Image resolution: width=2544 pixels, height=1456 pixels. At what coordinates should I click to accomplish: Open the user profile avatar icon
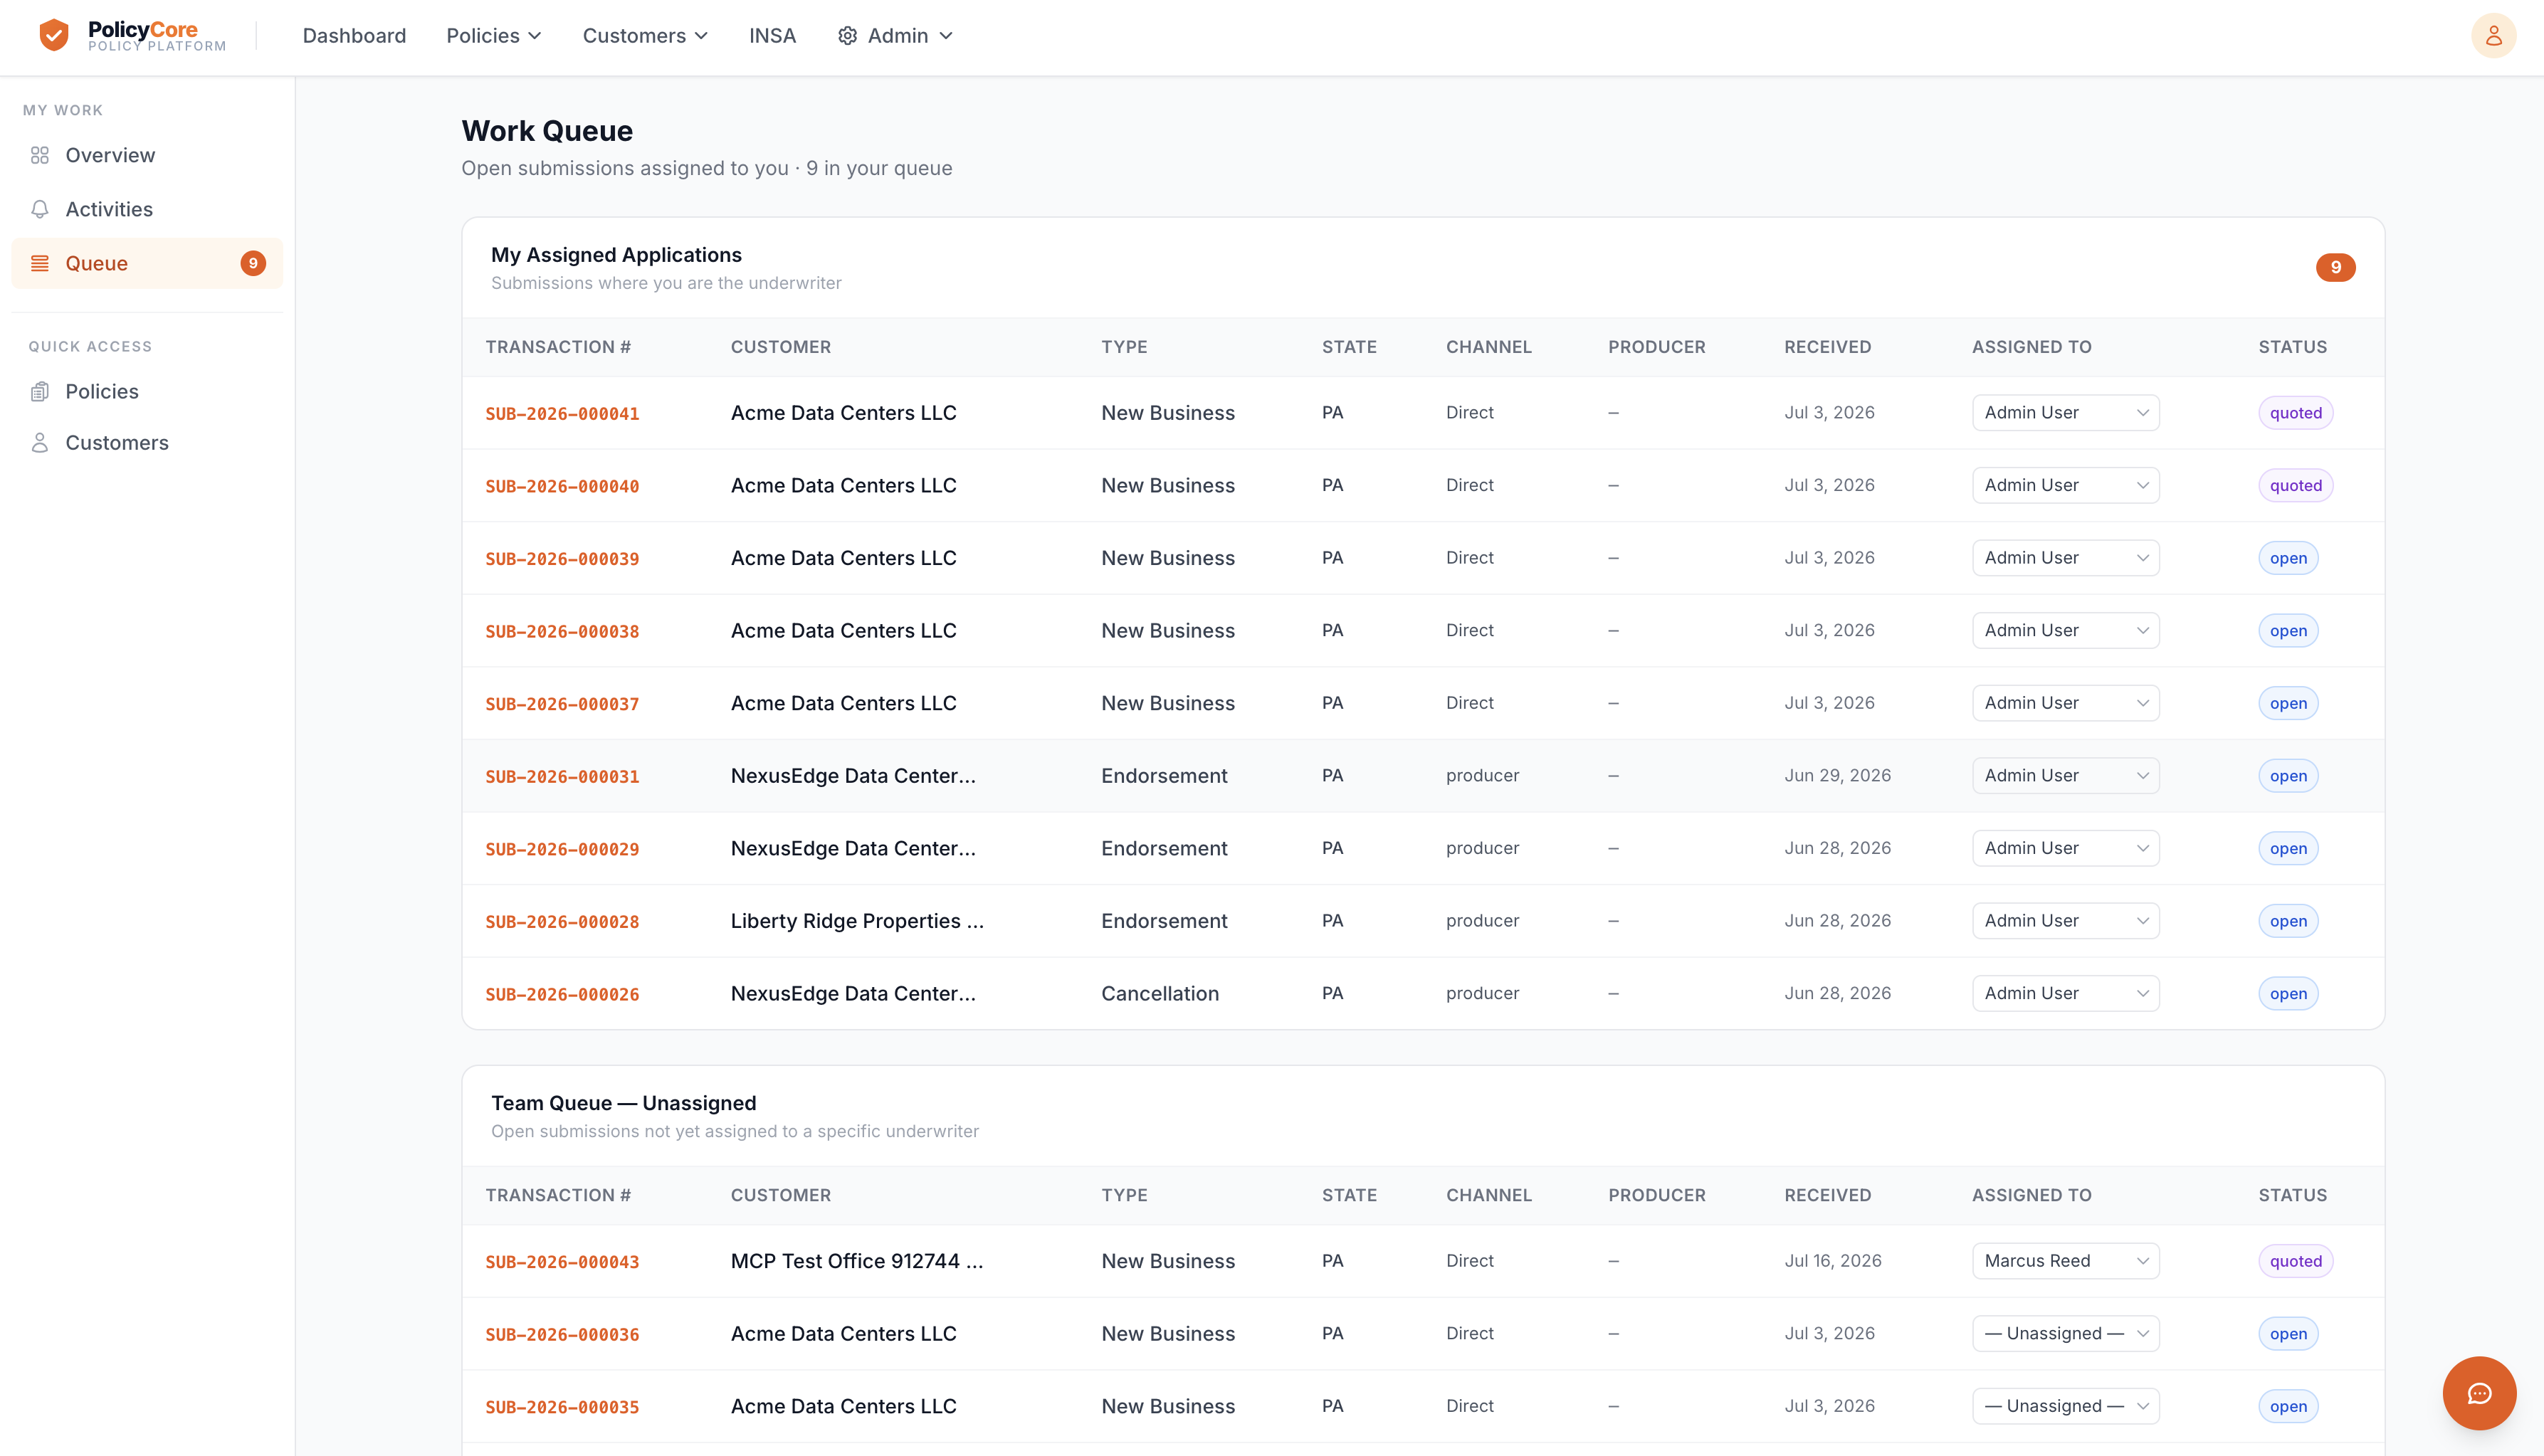(x=2493, y=36)
